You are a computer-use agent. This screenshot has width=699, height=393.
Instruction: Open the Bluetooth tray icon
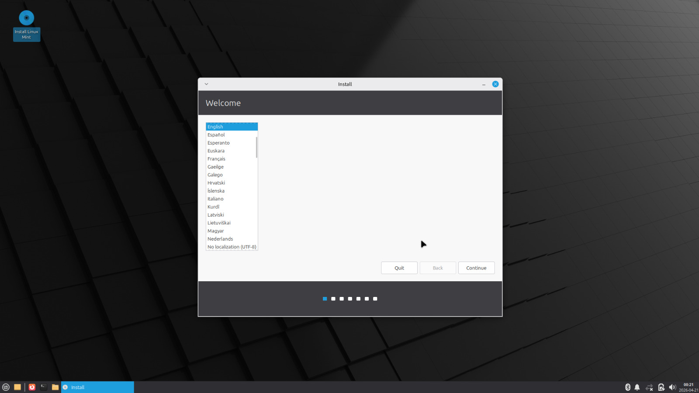click(x=628, y=387)
